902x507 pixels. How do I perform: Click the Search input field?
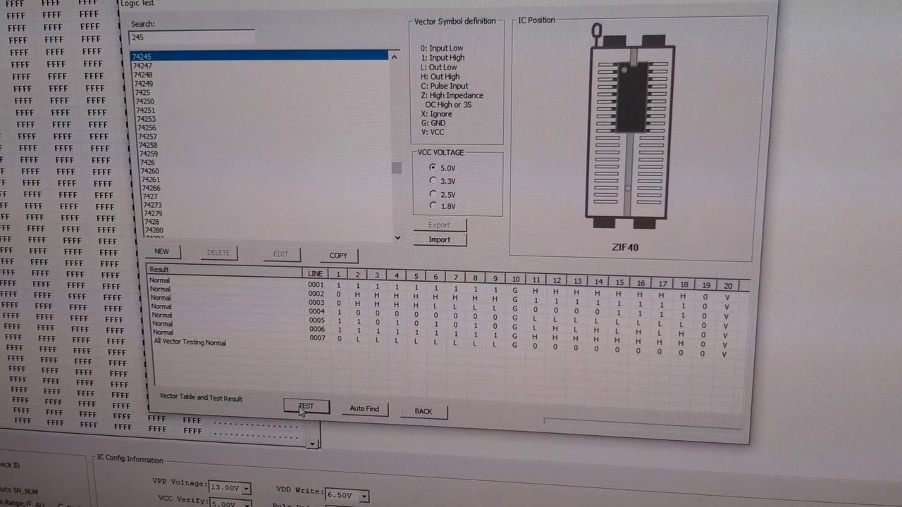(192, 38)
